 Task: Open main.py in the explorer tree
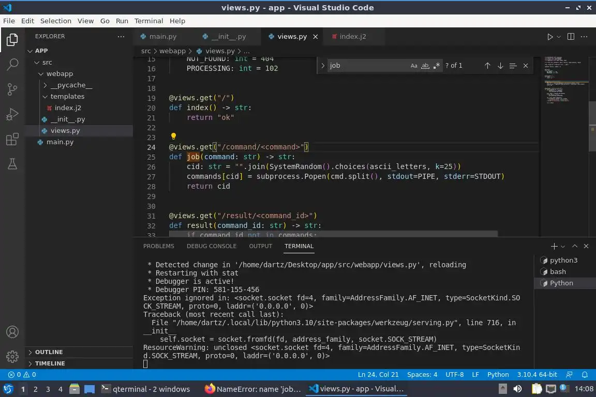pyautogui.click(x=60, y=142)
